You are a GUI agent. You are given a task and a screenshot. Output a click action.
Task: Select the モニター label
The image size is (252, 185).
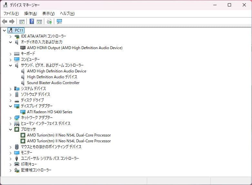click(x=26, y=153)
